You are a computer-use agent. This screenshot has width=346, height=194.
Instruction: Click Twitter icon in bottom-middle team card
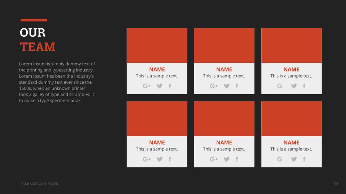click(226, 159)
